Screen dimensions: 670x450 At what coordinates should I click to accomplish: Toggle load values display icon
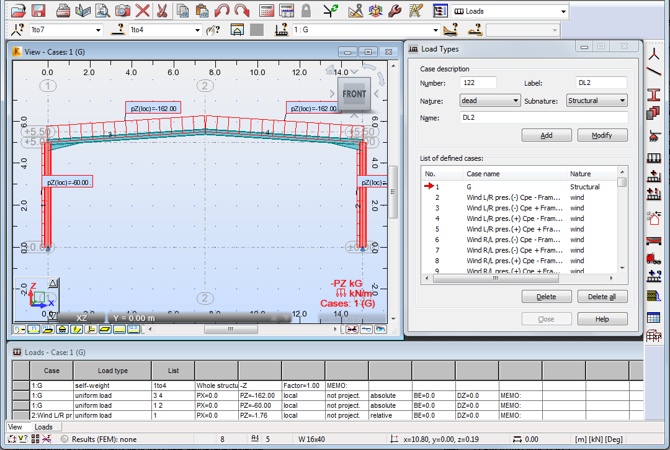click(133, 329)
